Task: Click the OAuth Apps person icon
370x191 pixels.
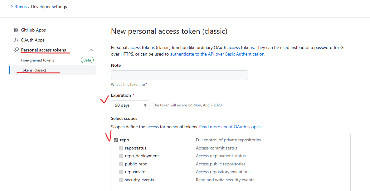Action: pos(16,40)
